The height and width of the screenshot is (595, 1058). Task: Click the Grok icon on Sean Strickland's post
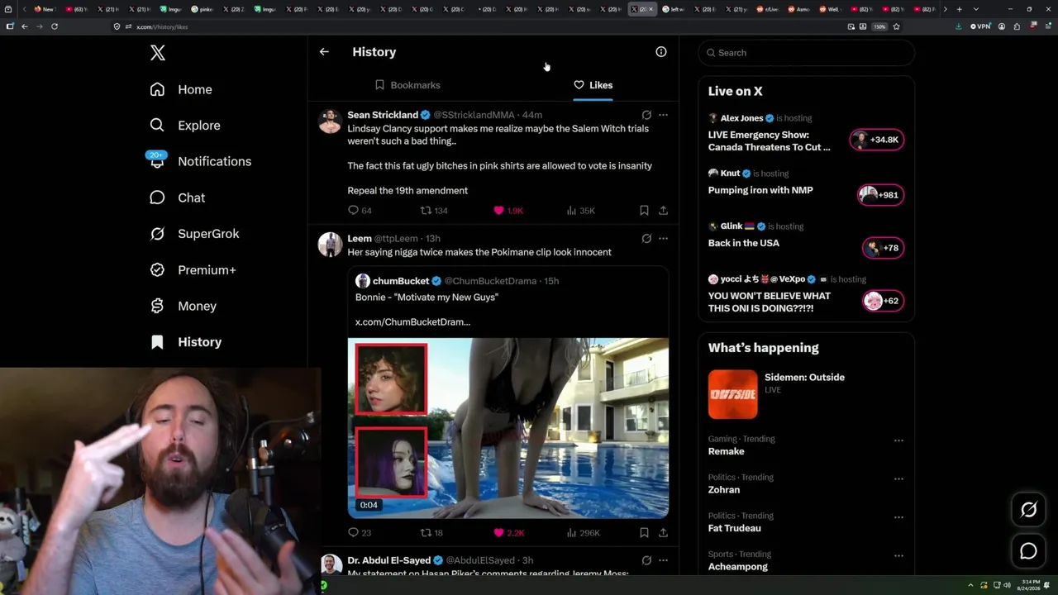point(646,115)
